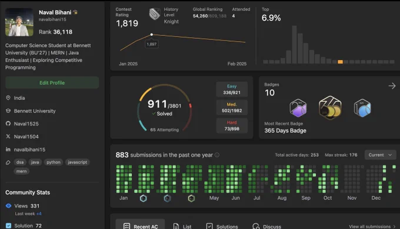
Task: Click the Solution checkmark icon in Community Stats
Action: (x=8, y=225)
